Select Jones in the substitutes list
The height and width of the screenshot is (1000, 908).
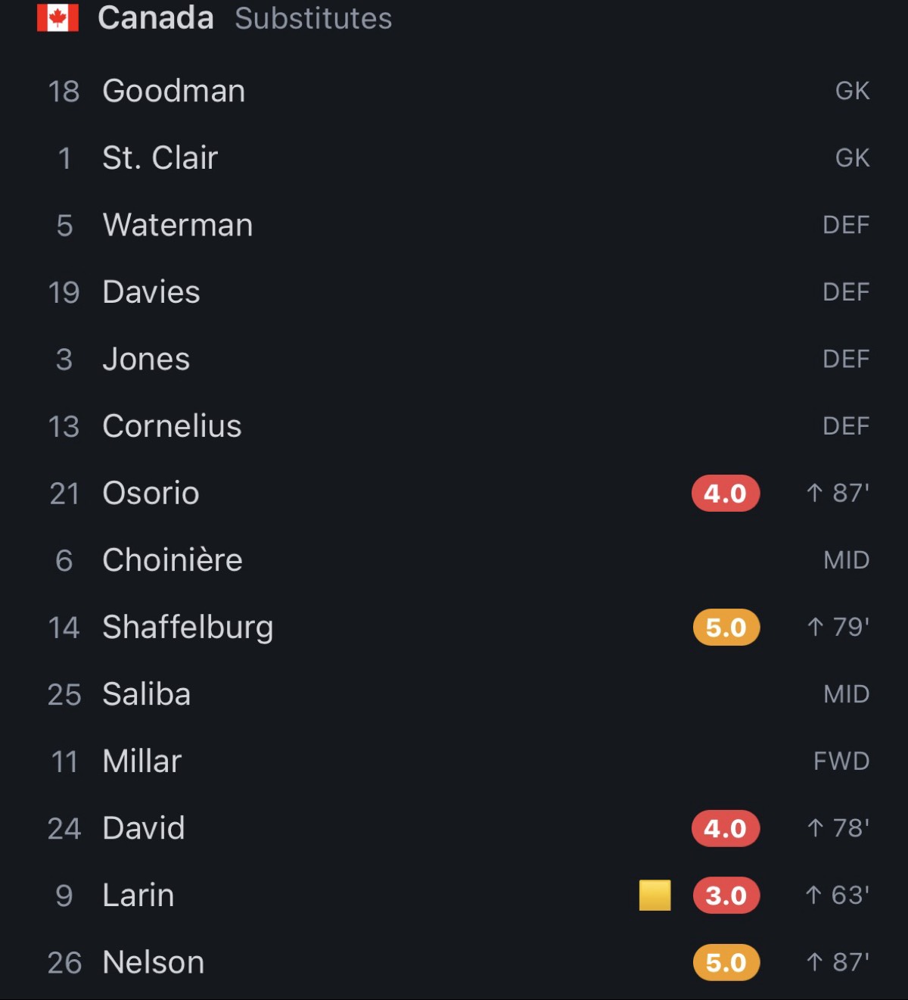point(454,359)
